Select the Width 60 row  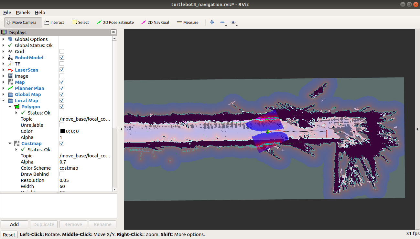(56, 186)
